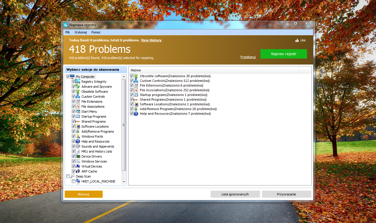Image resolution: width=376 pixels, height=223 pixels.
Task: Click the thumbs-up Like icon
Action: tap(297, 40)
